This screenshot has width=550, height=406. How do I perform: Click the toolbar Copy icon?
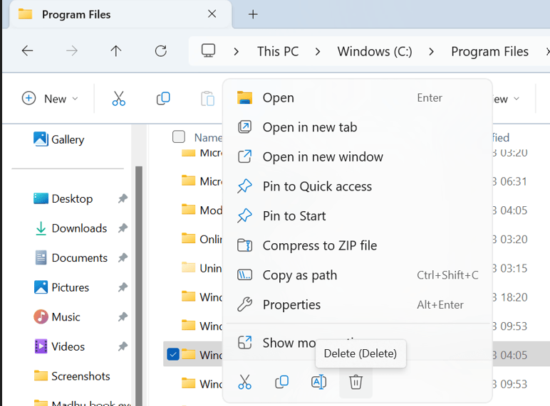(x=163, y=99)
